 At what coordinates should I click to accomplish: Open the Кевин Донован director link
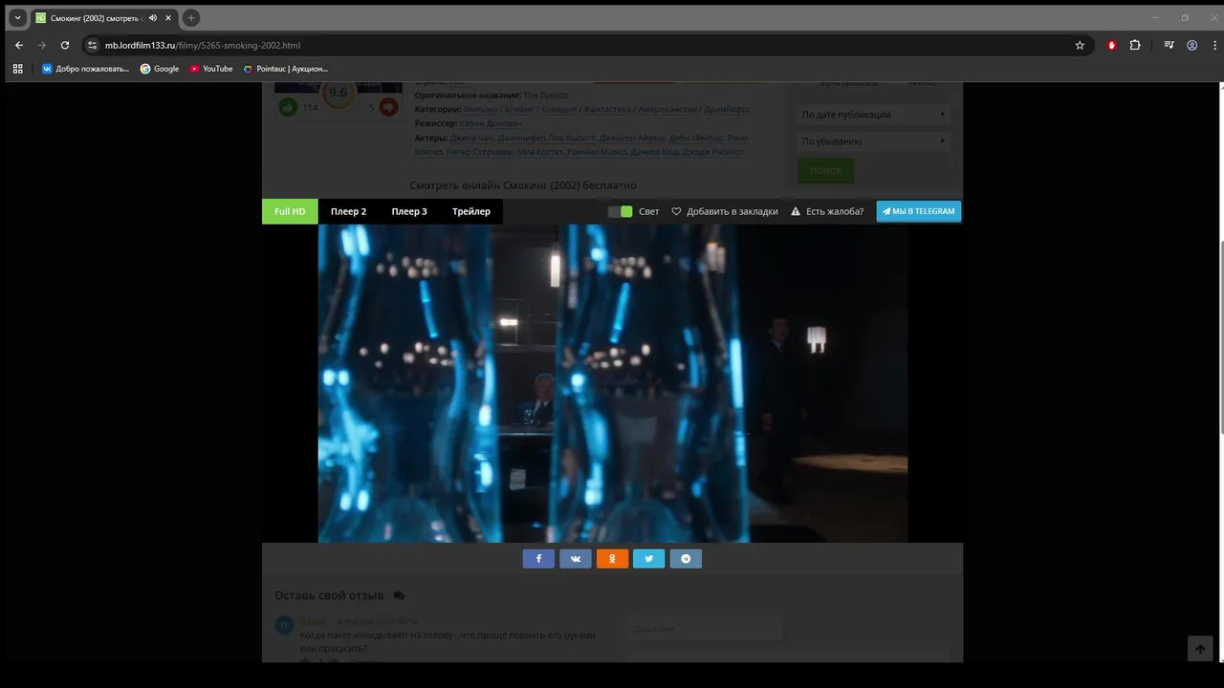tap(491, 123)
